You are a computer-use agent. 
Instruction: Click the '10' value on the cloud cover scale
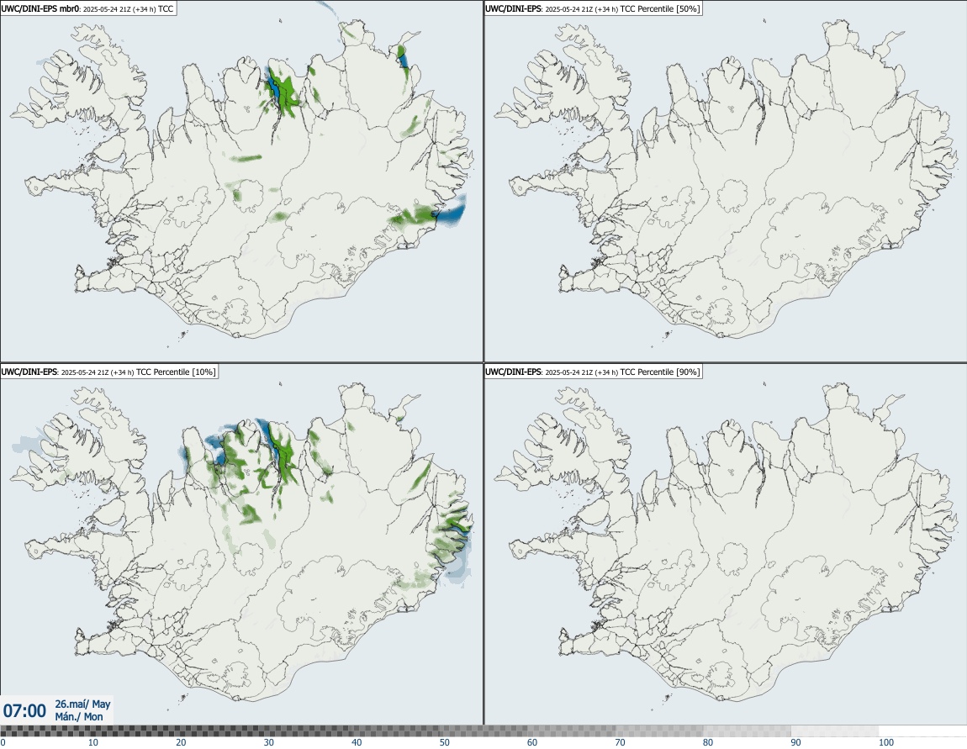pos(92,742)
